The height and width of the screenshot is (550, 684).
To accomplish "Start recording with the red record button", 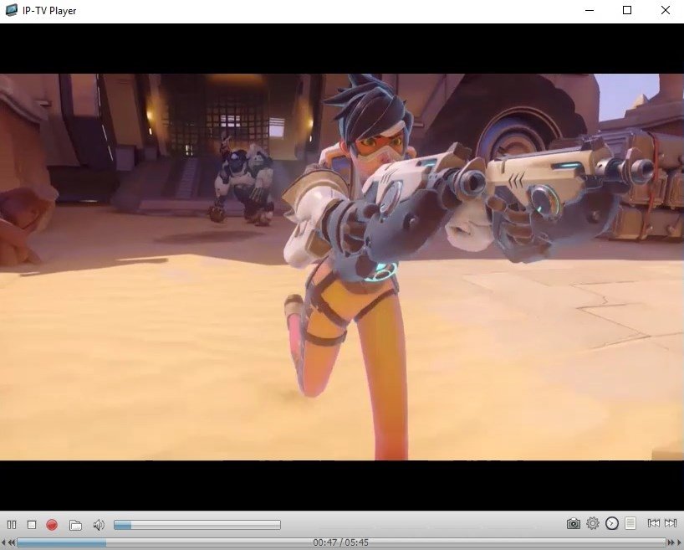I will 52,525.
